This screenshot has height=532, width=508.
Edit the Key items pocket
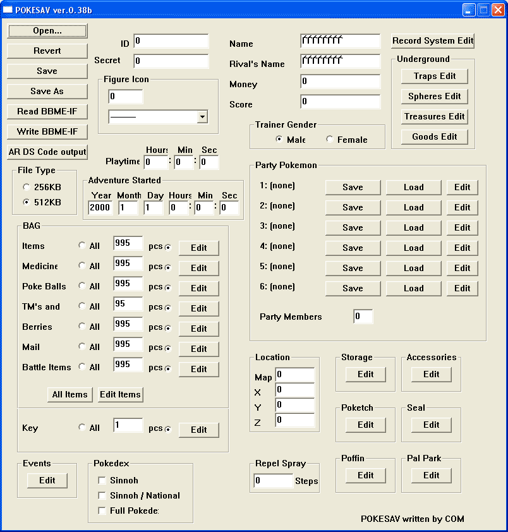[x=199, y=430]
